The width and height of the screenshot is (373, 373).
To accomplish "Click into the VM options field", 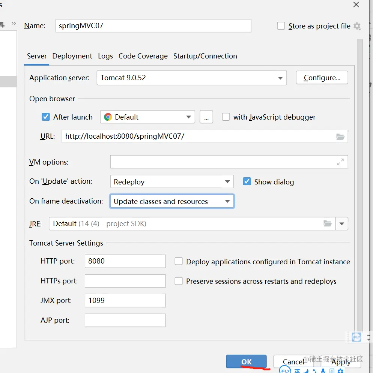I will point(229,162).
